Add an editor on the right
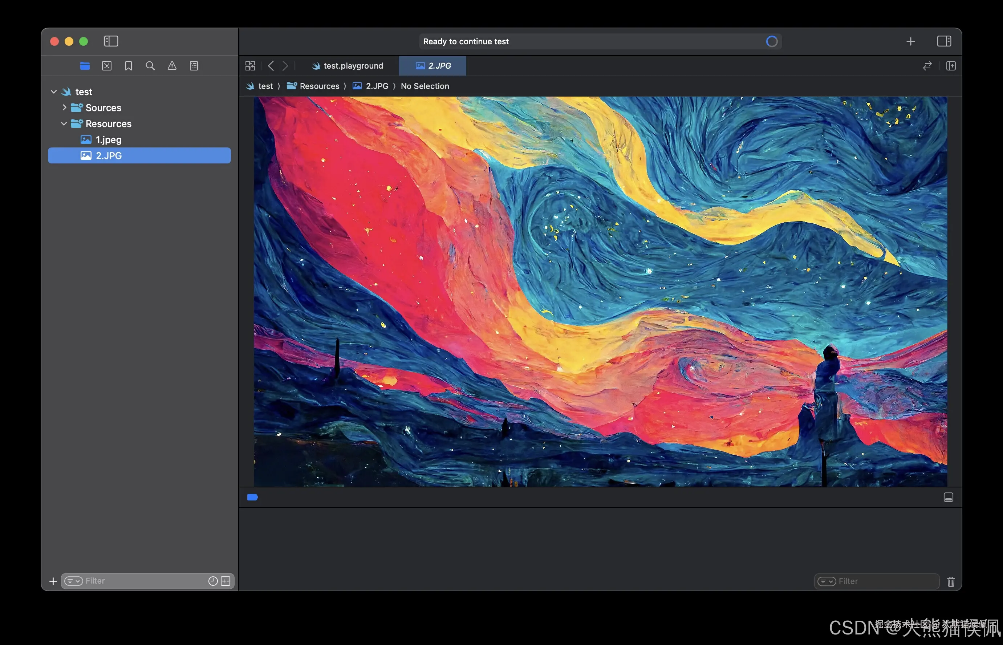 (951, 66)
